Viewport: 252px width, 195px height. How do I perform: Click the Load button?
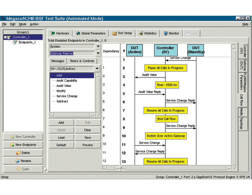point(61,137)
